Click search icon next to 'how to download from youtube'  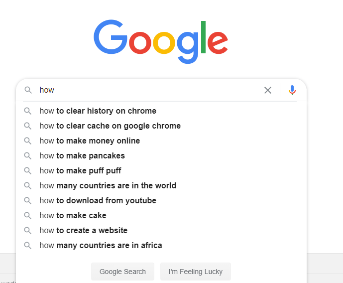pos(28,201)
